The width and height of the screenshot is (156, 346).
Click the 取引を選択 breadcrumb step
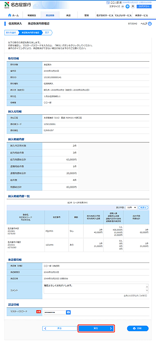point(11,32)
